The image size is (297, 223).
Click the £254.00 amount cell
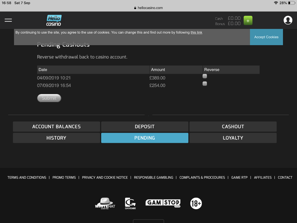(x=157, y=86)
